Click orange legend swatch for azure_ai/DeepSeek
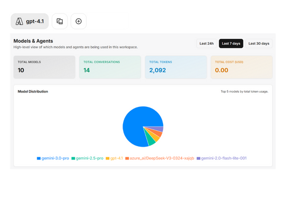Viewport: 285px width, 201px height. [127, 158]
